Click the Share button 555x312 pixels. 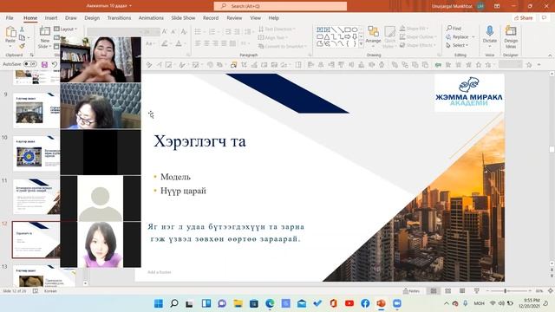coord(523,17)
